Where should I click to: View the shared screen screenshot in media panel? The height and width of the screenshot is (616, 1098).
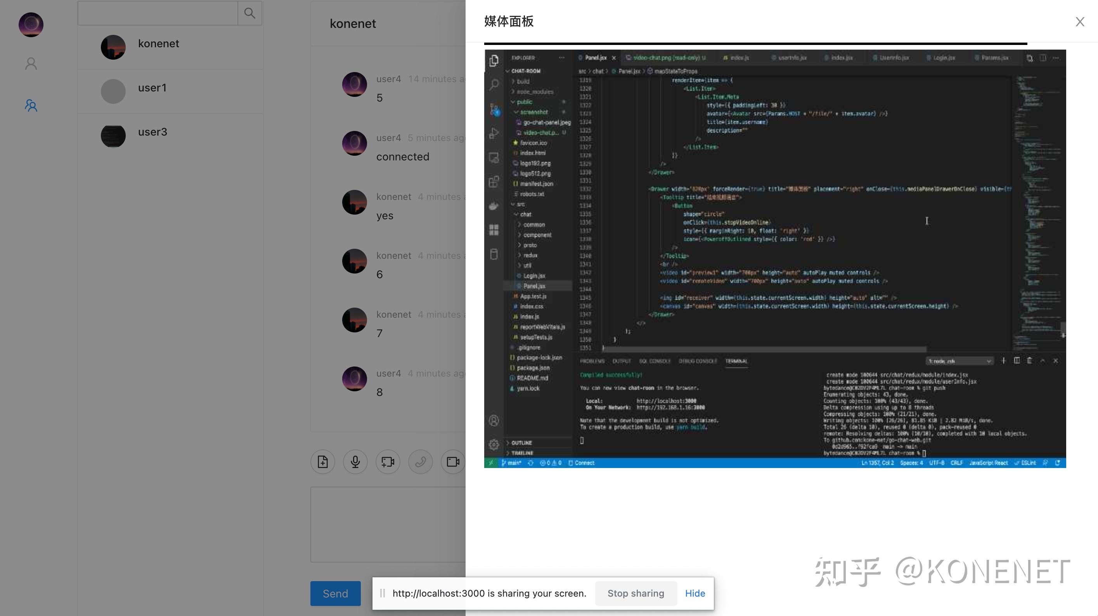click(774, 260)
